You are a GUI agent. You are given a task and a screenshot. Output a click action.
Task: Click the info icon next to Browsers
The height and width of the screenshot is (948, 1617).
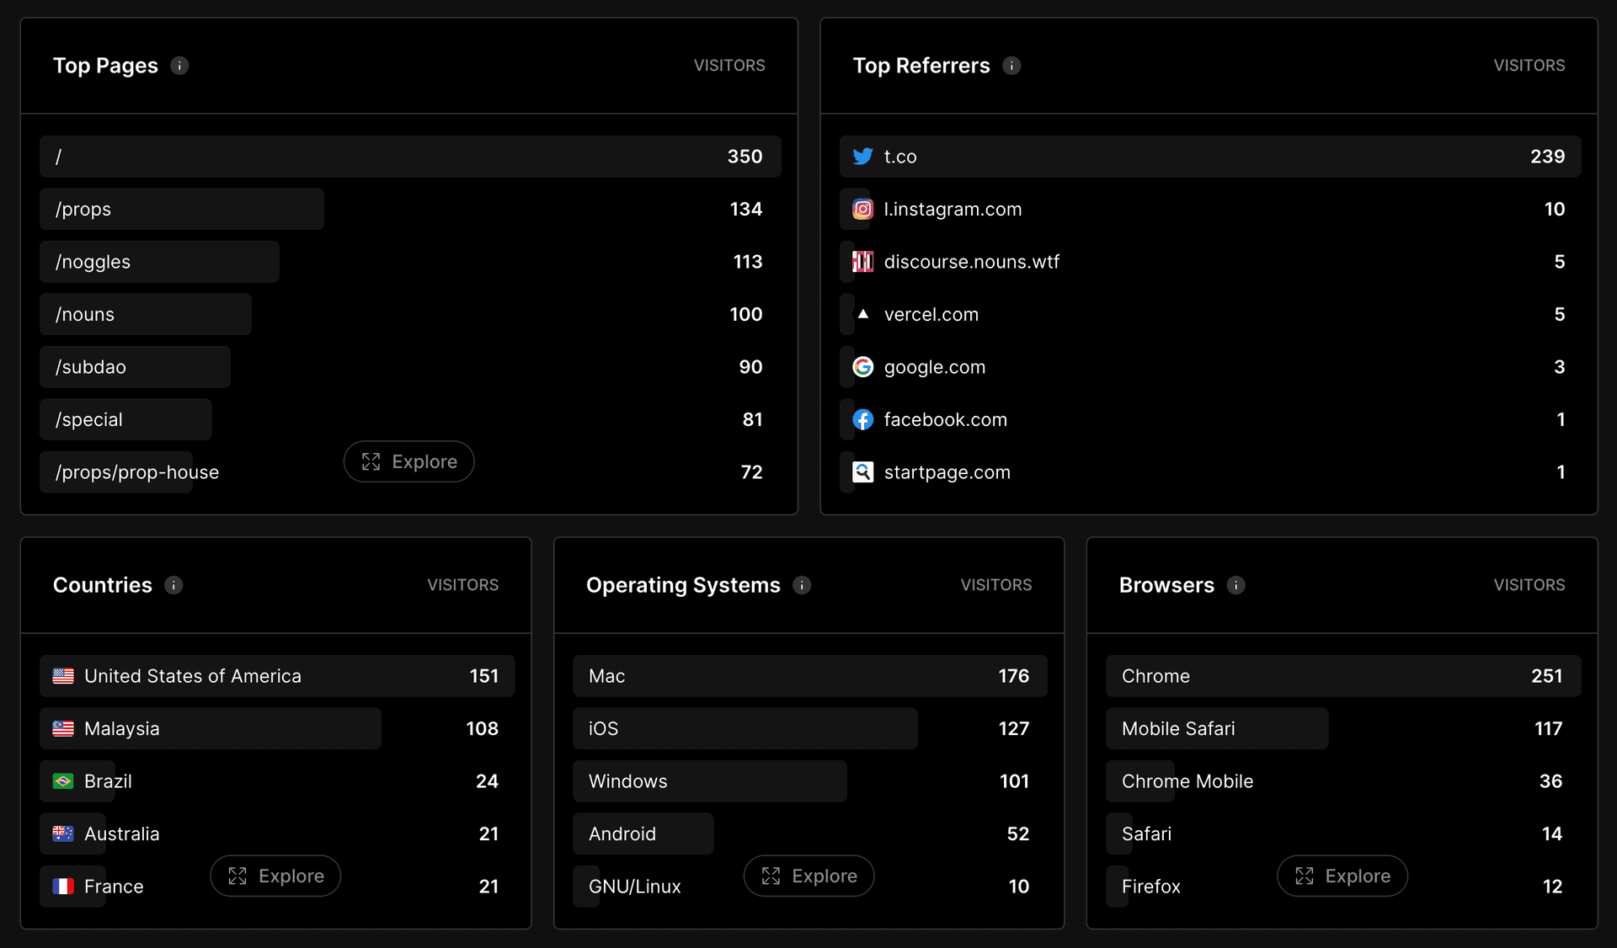point(1235,585)
